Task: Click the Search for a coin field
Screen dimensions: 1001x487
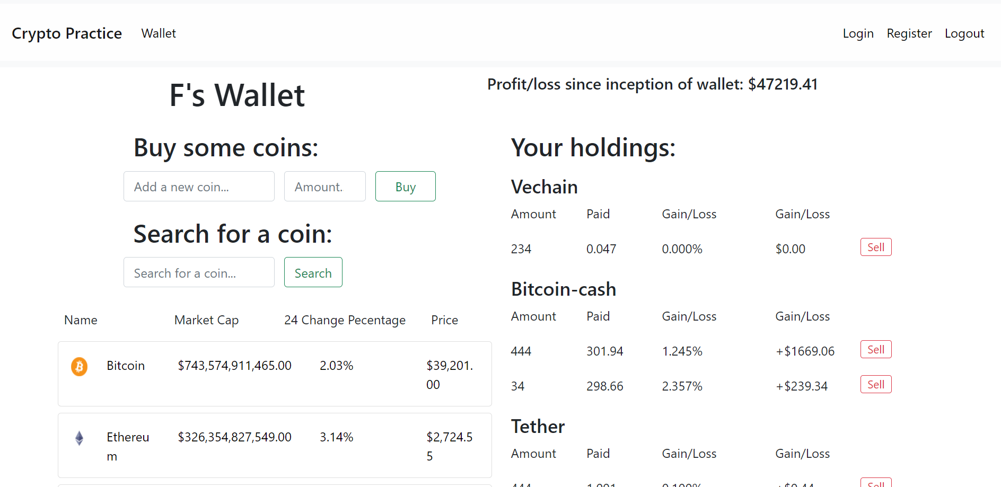Action: tap(199, 272)
